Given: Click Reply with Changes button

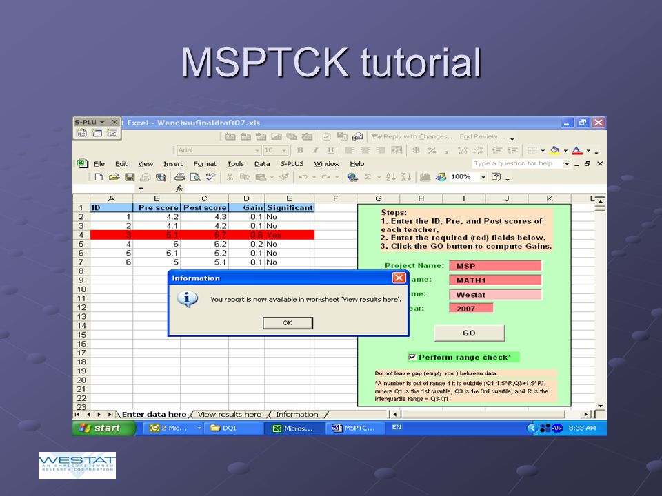Looking at the screenshot, I should tap(413, 136).
